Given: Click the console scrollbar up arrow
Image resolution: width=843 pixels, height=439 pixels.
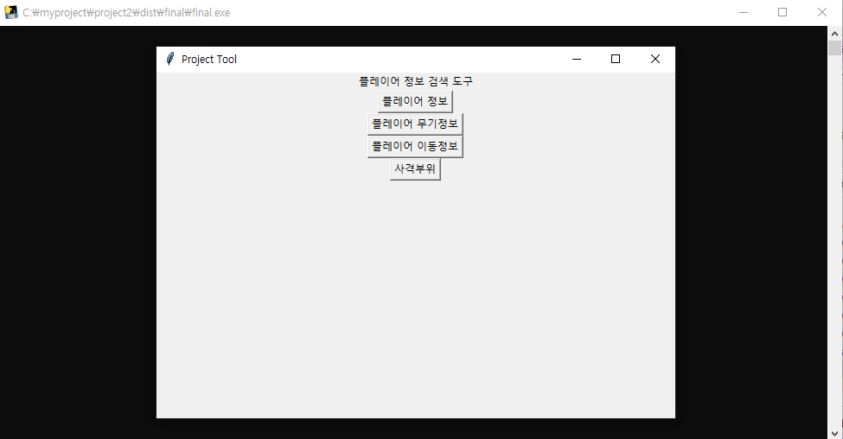Looking at the screenshot, I should click(834, 34).
